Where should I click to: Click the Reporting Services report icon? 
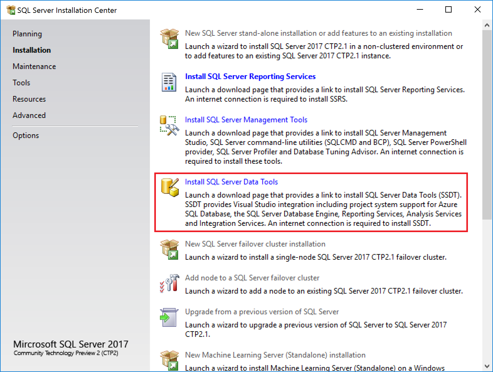coord(169,82)
